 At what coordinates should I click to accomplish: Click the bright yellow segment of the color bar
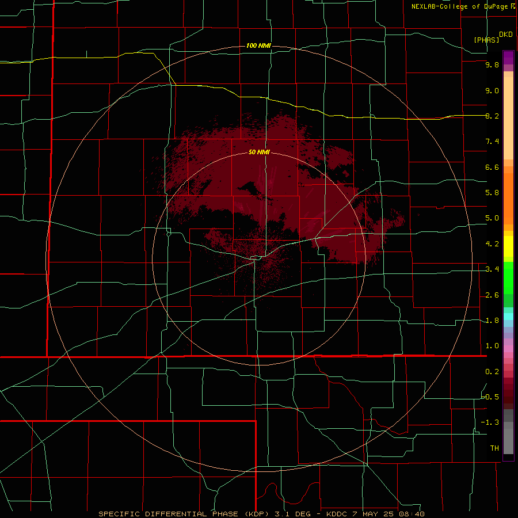508,246
